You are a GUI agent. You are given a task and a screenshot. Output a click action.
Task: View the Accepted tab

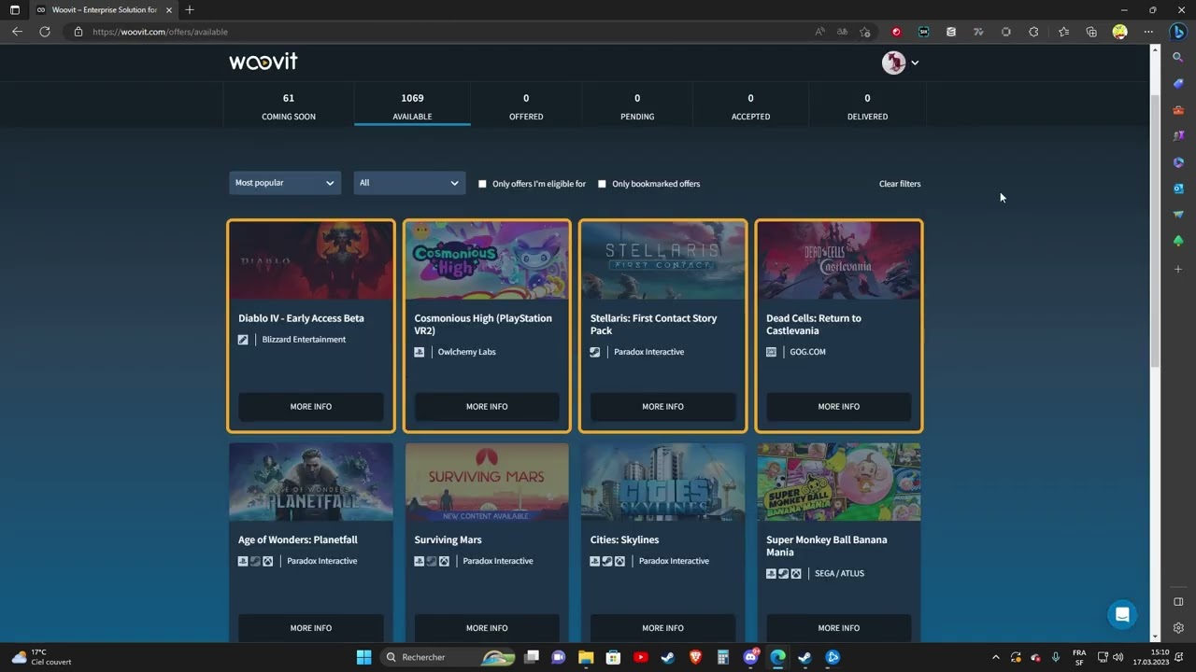click(x=750, y=106)
